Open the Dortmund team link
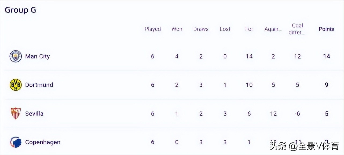This screenshot has height=155, width=344. pos(39,85)
